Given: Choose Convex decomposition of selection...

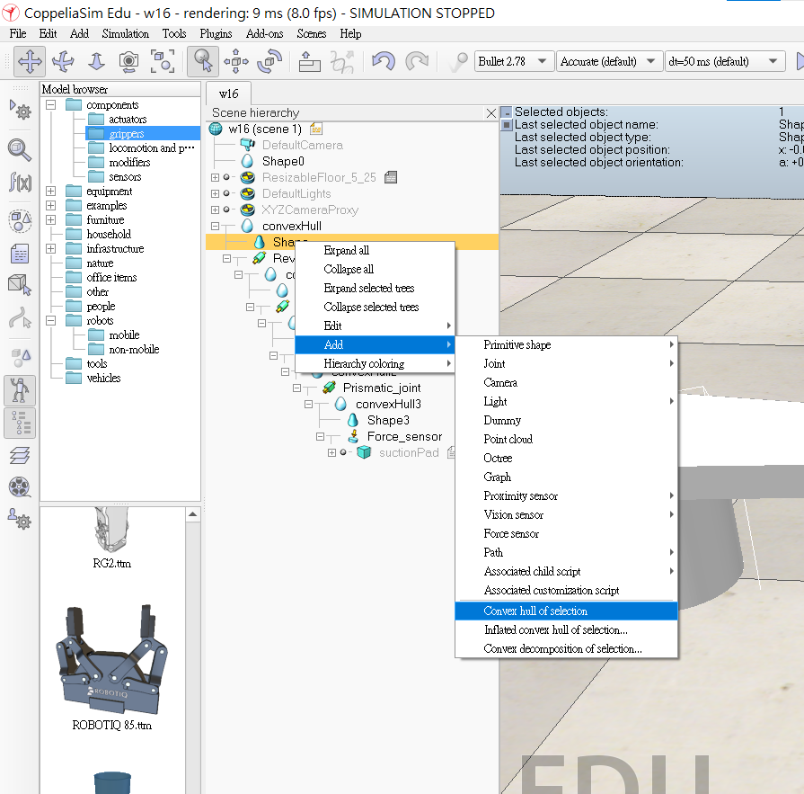Looking at the screenshot, I should click(566, 648).
